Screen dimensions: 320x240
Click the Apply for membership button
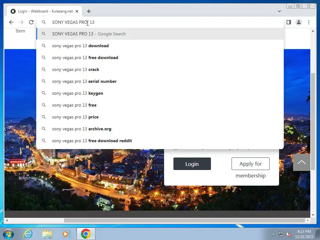pyautogui.click(x=250, y=164)
